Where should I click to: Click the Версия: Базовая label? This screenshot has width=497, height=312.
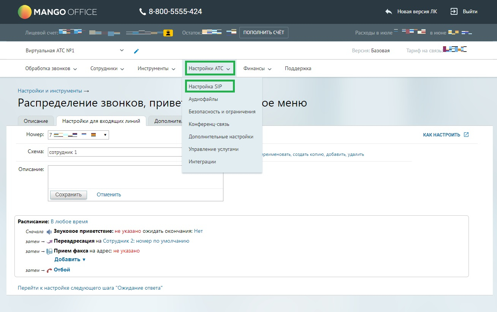click(x=371, y=51)
